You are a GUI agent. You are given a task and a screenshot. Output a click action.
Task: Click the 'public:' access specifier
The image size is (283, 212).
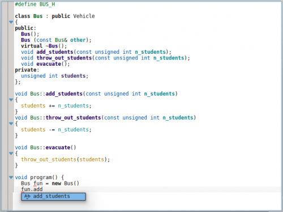[x=25, y=28]
